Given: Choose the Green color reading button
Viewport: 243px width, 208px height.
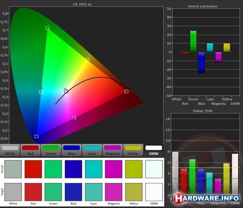Looking at the screenshot, I should coord(51,150).
